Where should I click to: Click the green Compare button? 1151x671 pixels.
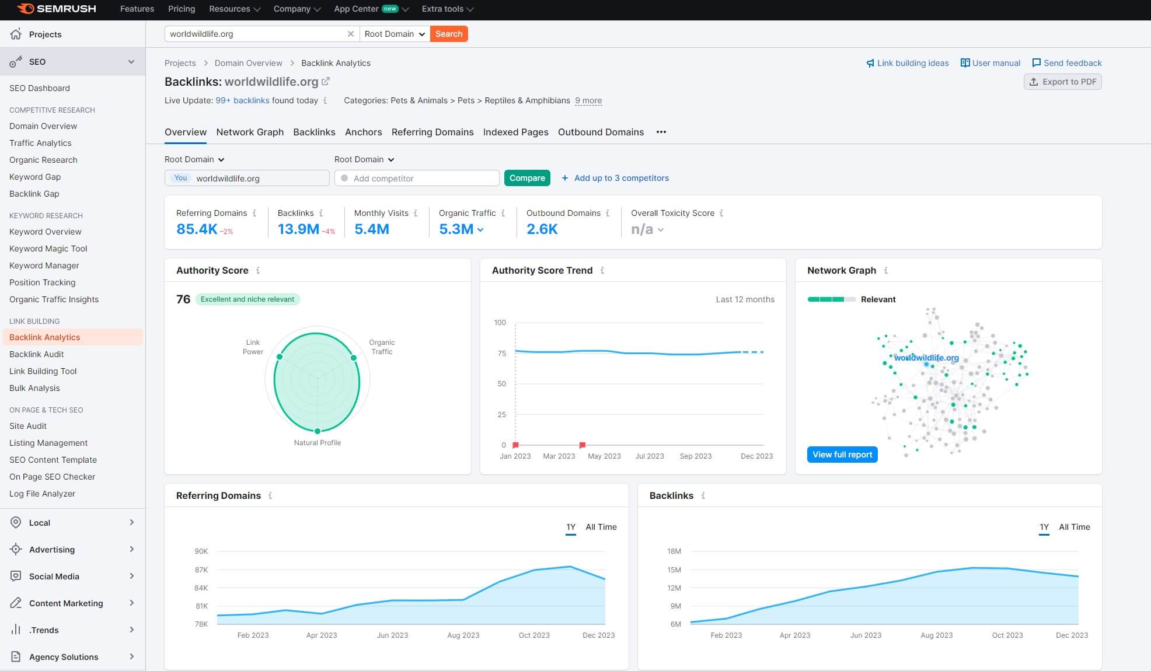pos(527,178)
